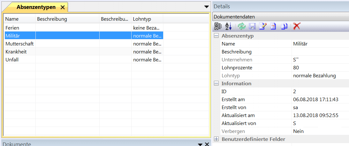Screen dimensions: 349x146
Task: Click the copy document icon
Action: [284, 26]
